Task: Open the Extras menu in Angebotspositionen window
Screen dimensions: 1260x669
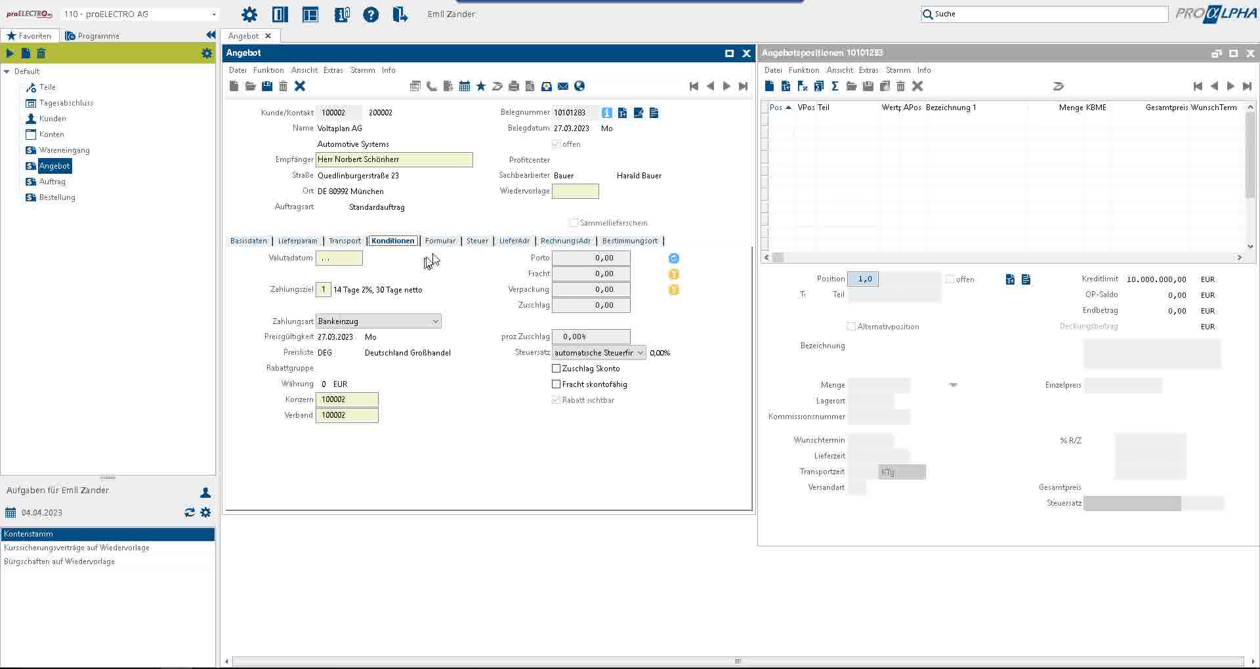Action: pos(868,70)
